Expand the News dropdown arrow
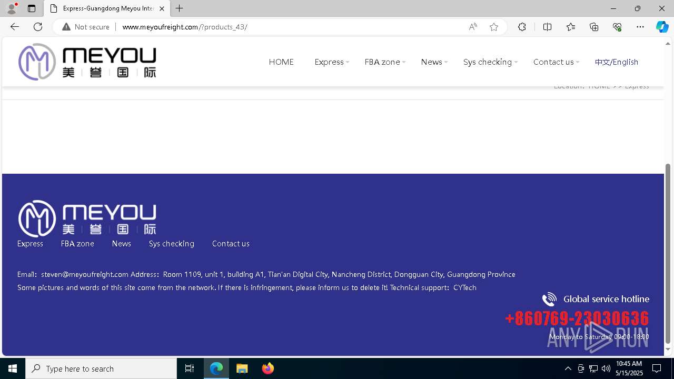 pyautogui.click(x=446, y=62)
